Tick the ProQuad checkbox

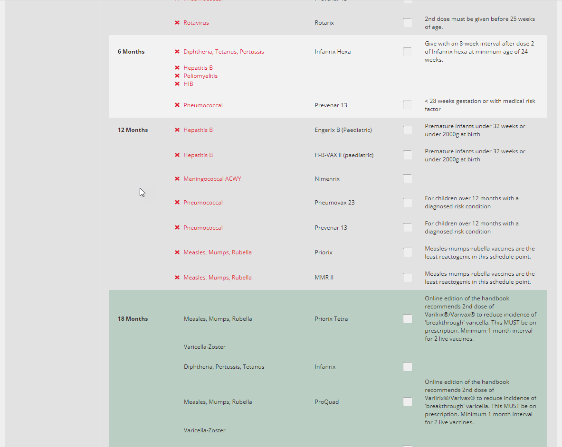coord(407,402)
